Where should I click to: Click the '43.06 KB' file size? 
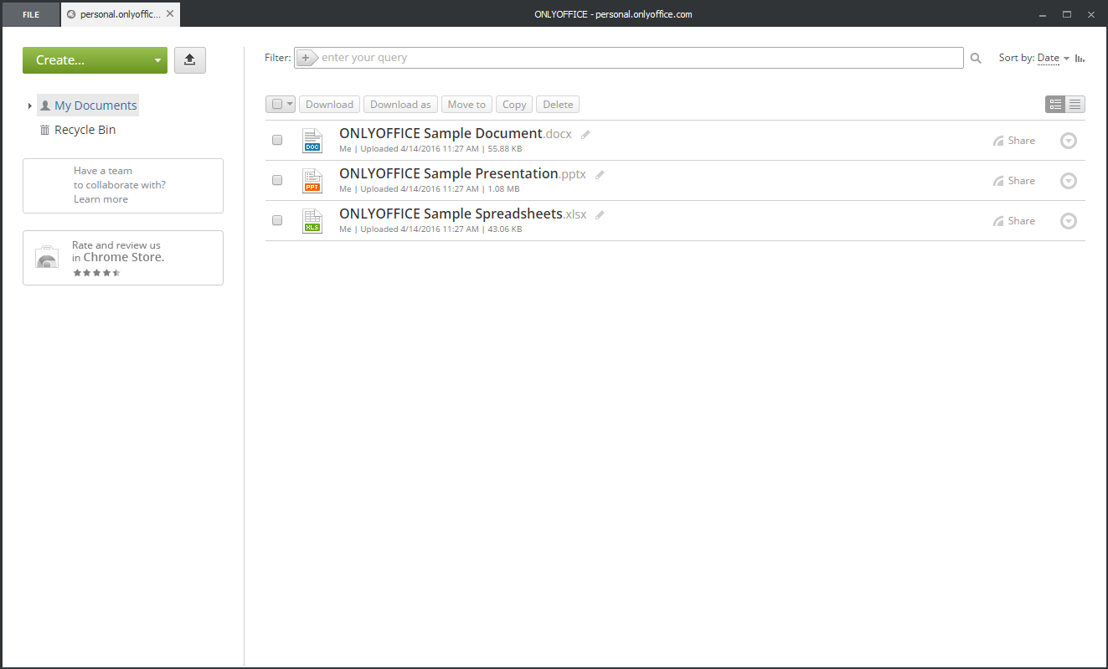click(x=504, y=229)
